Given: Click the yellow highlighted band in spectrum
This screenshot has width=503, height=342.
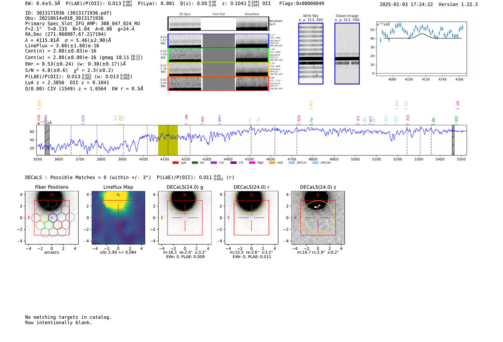Looking at the screenshot, I should pos(168,140).
